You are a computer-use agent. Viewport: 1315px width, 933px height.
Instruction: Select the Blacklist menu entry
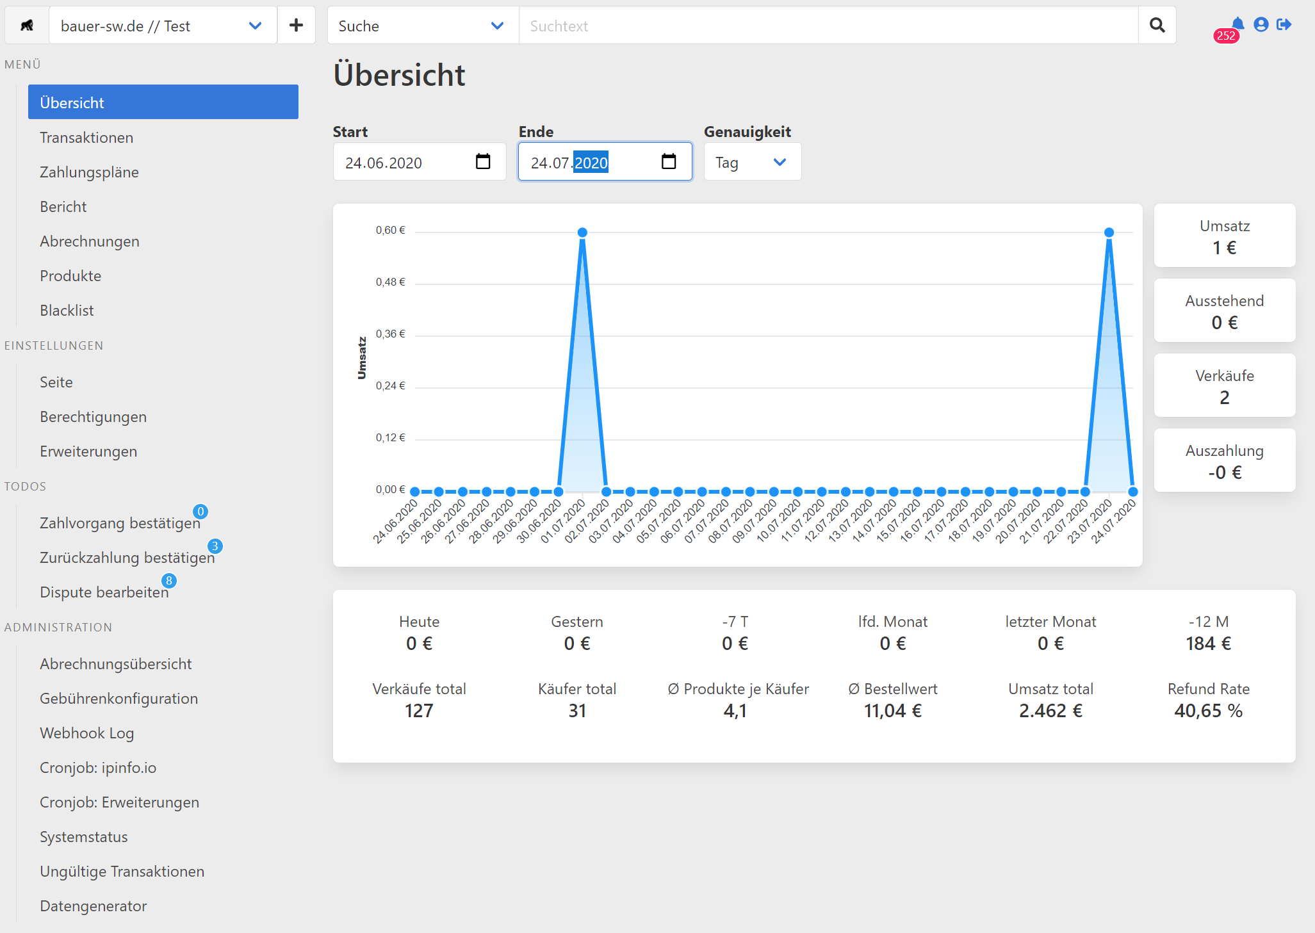67,311
